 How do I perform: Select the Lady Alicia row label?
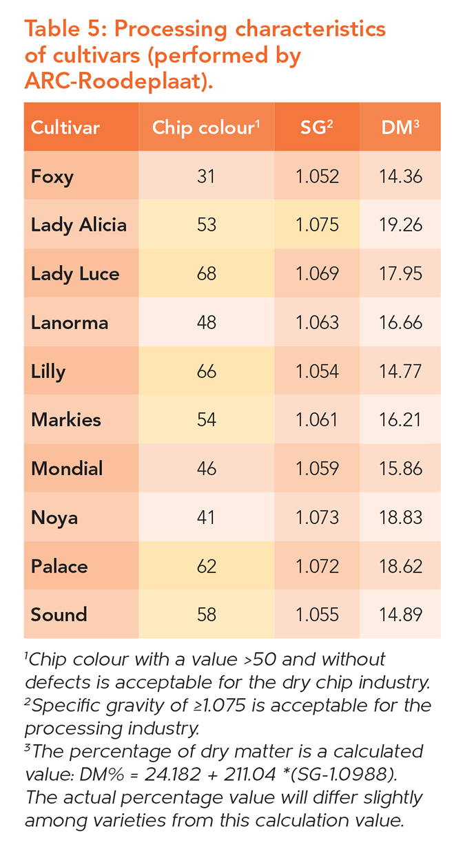click(x=79, y=224)
